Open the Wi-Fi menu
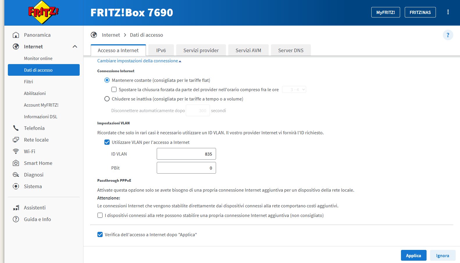This screenshot has width=460, height=263. (x=29, y=151)
